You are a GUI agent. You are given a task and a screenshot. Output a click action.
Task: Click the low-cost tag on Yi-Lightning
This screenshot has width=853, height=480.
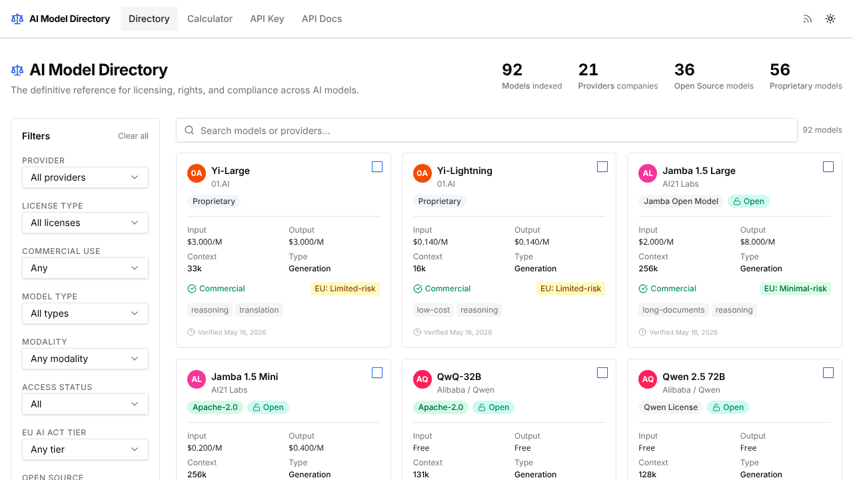(x=433, y=310)
